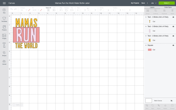Hide the first Text layer with T thumbnail

pos(173,17)
